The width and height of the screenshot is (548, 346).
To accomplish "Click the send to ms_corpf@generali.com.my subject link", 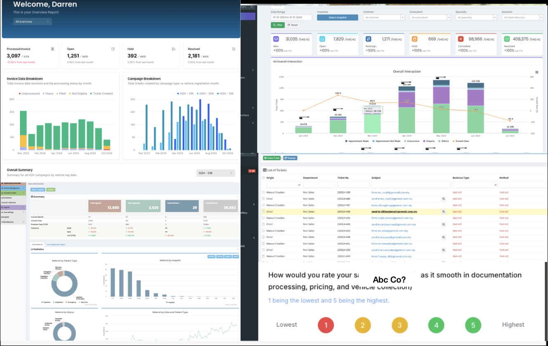I will pos(391,199).
